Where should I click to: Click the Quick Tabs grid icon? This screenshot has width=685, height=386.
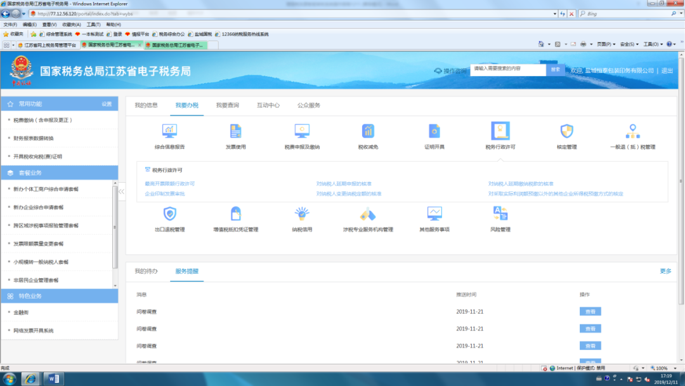click(6, 45)
